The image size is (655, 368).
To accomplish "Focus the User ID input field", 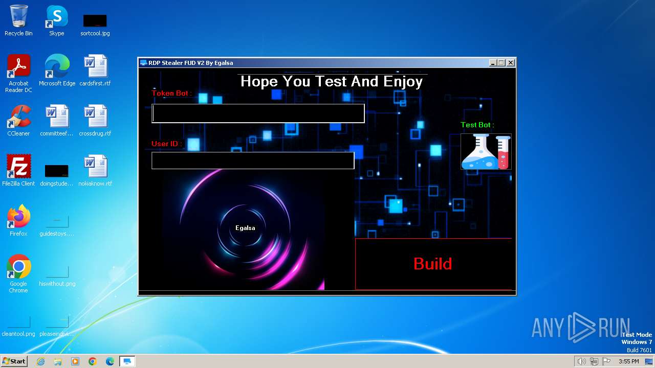I will click(x=253, y=160).
